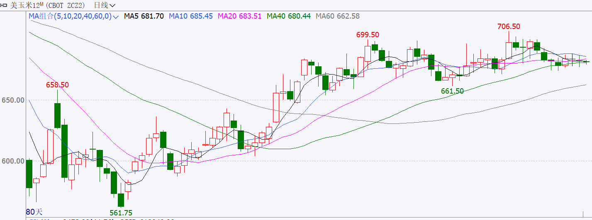Select the MA60 662.58 legend value

(338, 17)
